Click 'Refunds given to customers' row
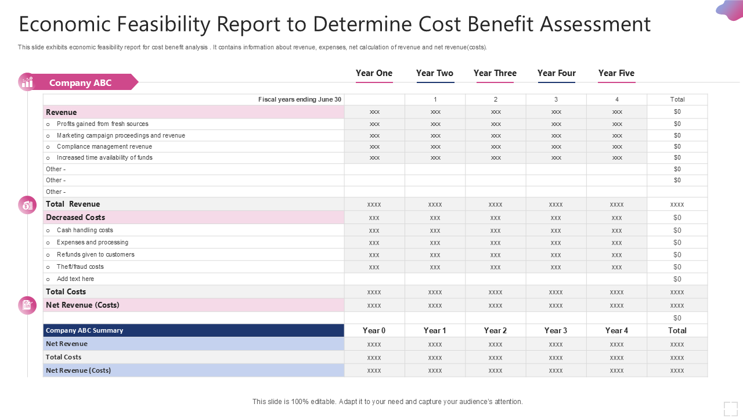743x418 pixels. click(194, 254)
